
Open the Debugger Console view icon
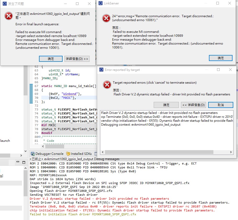(33, 154)
